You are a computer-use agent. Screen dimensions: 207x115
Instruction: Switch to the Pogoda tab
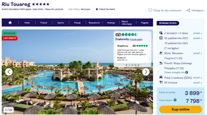(x=145, y=23)
